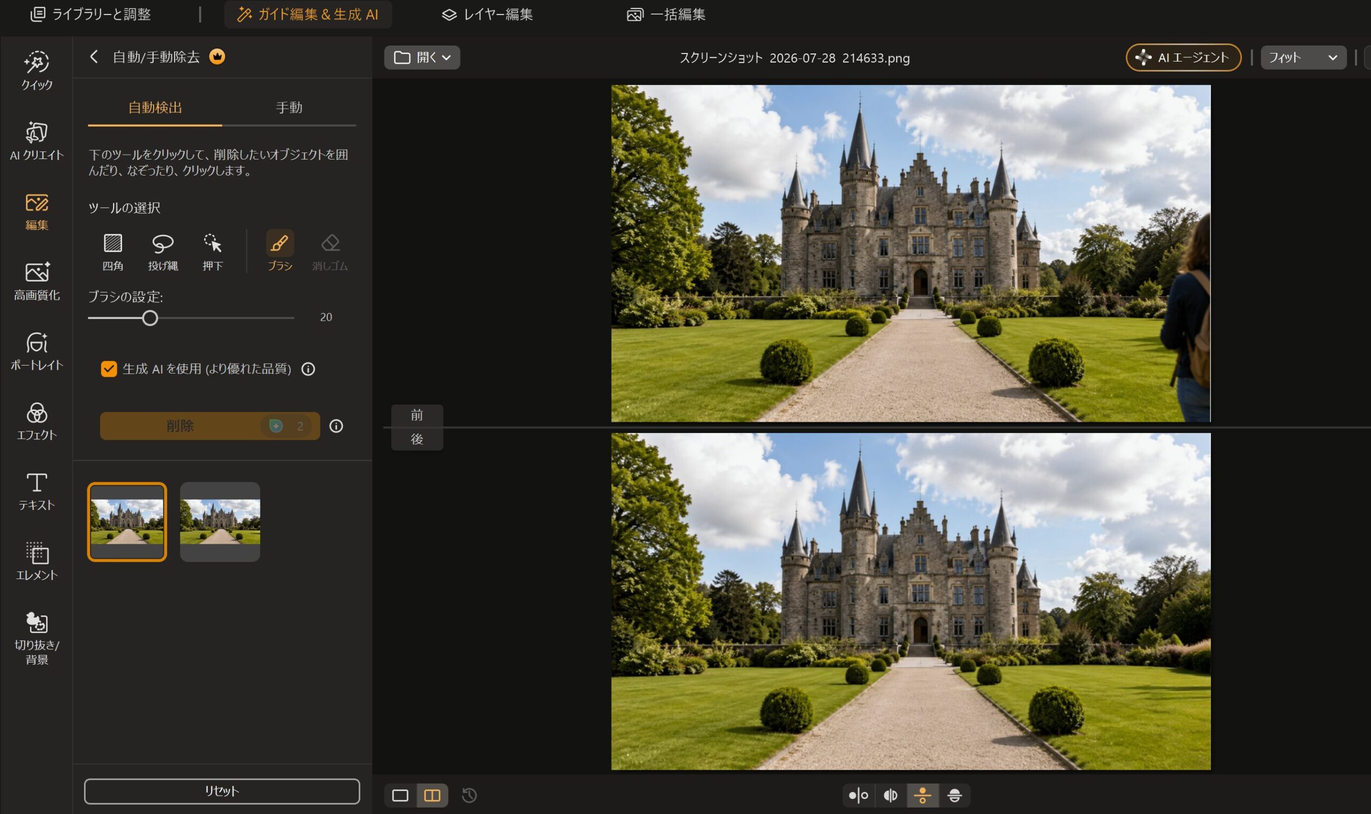Select the second history thumbnail
1371x814 pixels.
(220, 522)
